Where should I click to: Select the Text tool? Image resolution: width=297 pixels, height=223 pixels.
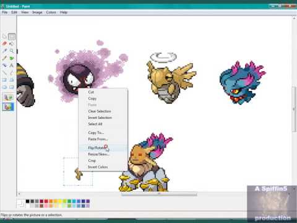click(x=12, y=65)
